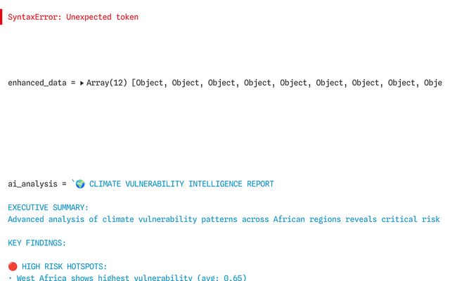Click the equals sign after ai_analysis
450x281 pixels.
[x=63, y=184]
